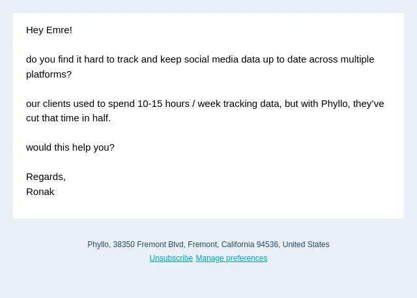Click "38350 Fremont Blvd" in the footer
Viewport: 417px width, 298px height.
[149, 245]
